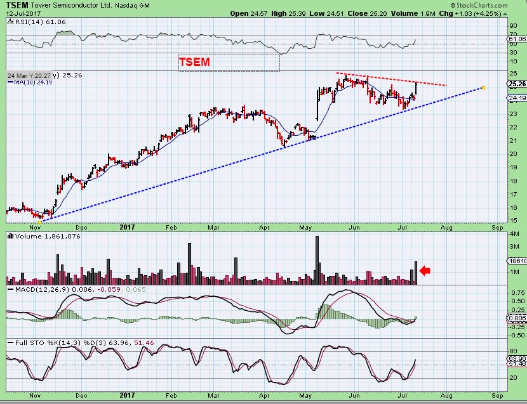This screenshot has height=404, width=527.
Task: Click the 0.75 label on the MACD axis
Action: pyautogui.click(x=517, y=292)
